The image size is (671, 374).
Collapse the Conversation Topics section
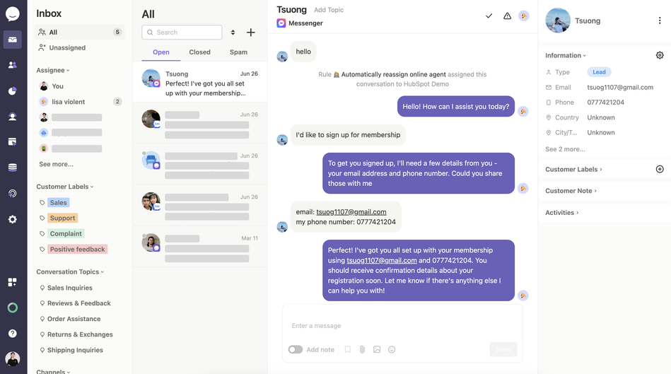tap(70, 271)
